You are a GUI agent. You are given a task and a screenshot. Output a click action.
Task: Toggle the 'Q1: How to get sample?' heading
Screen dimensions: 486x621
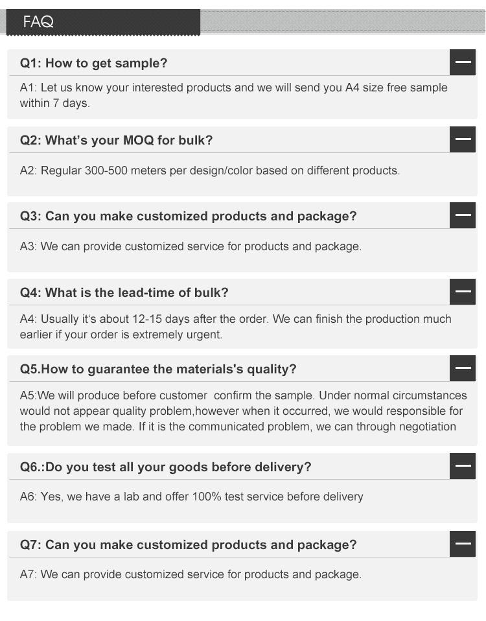[x=94, y=63]
